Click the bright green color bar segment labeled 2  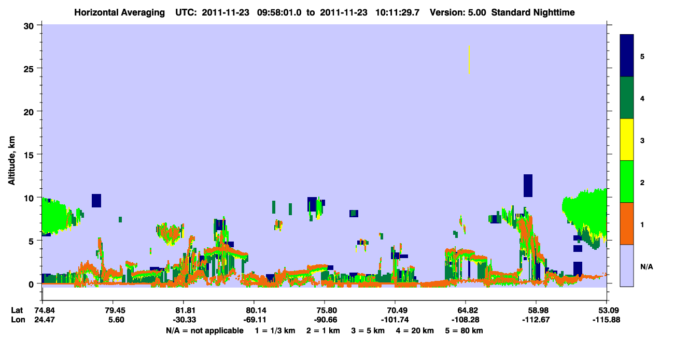coord(627,182)
